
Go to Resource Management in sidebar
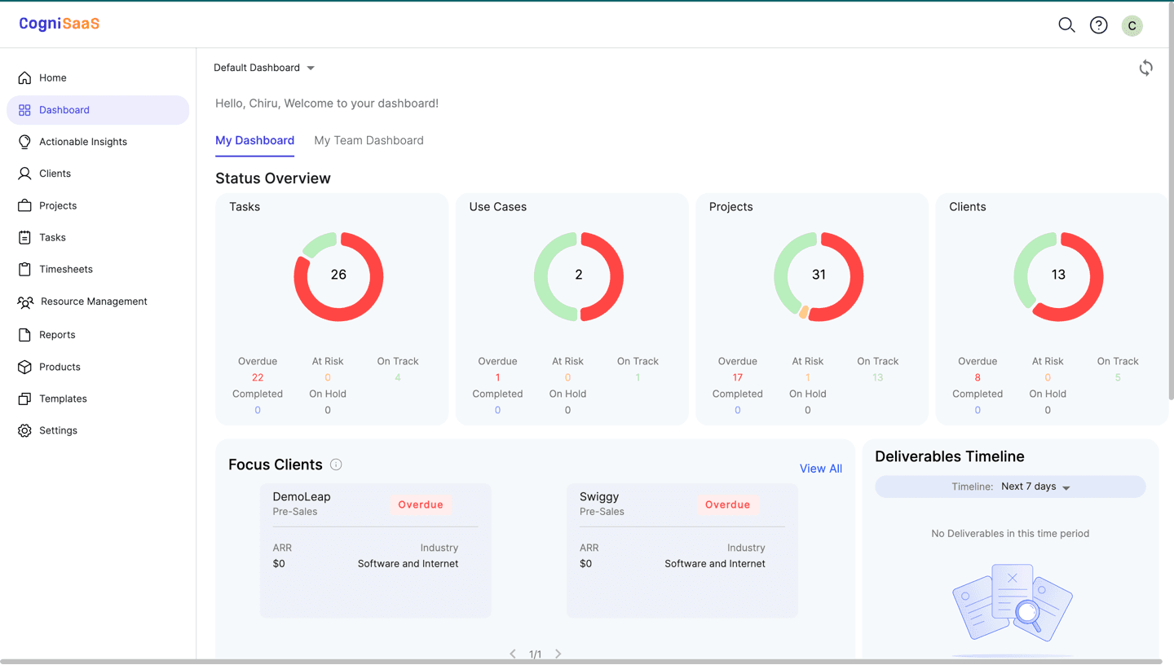pos(93,302)
